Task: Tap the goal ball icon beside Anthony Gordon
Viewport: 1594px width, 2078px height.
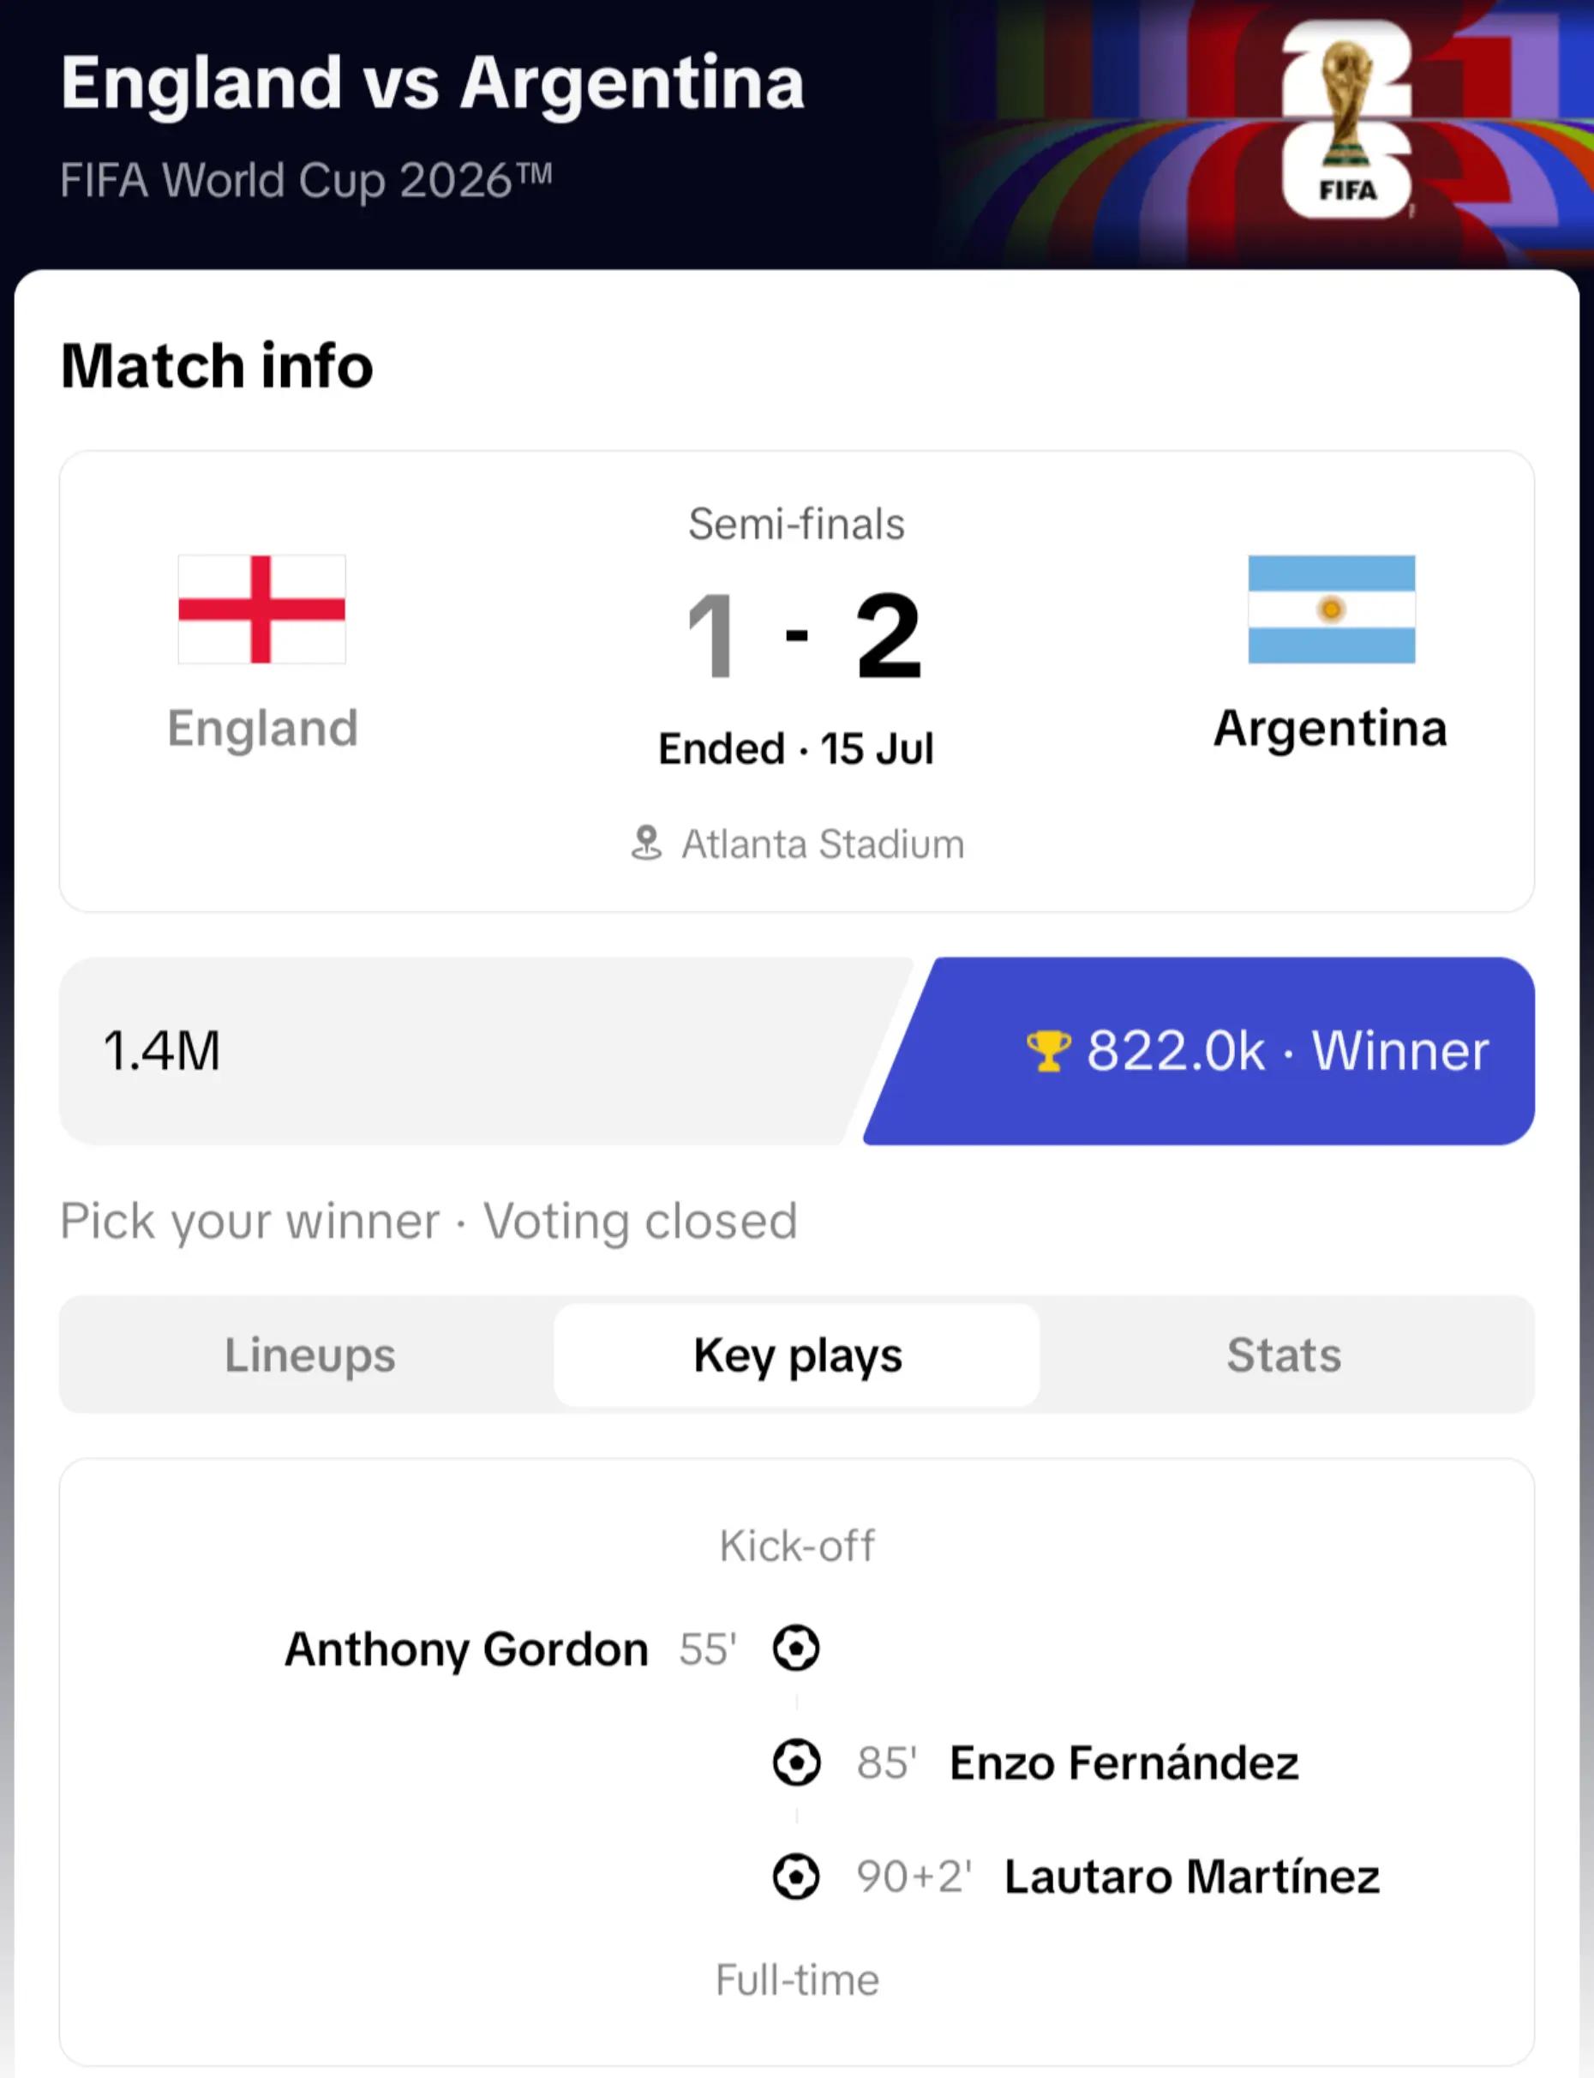Action: [796, 1649]
